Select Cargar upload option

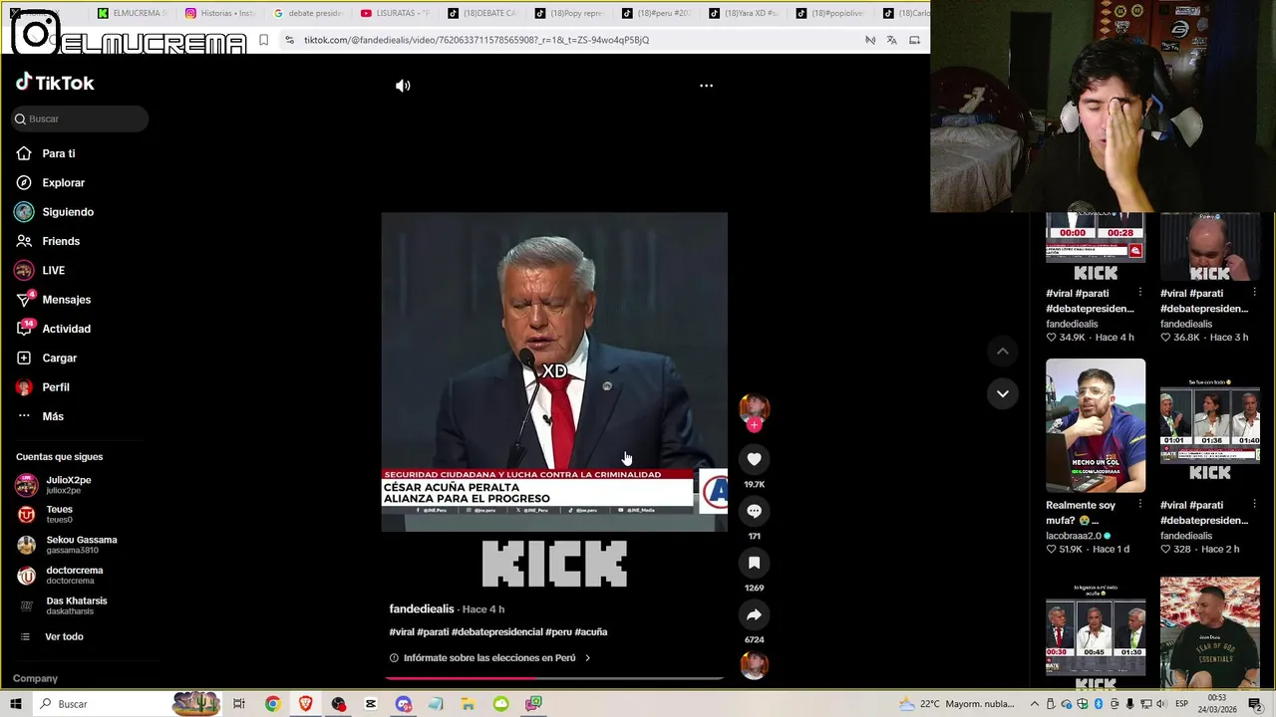pos(59,358)
